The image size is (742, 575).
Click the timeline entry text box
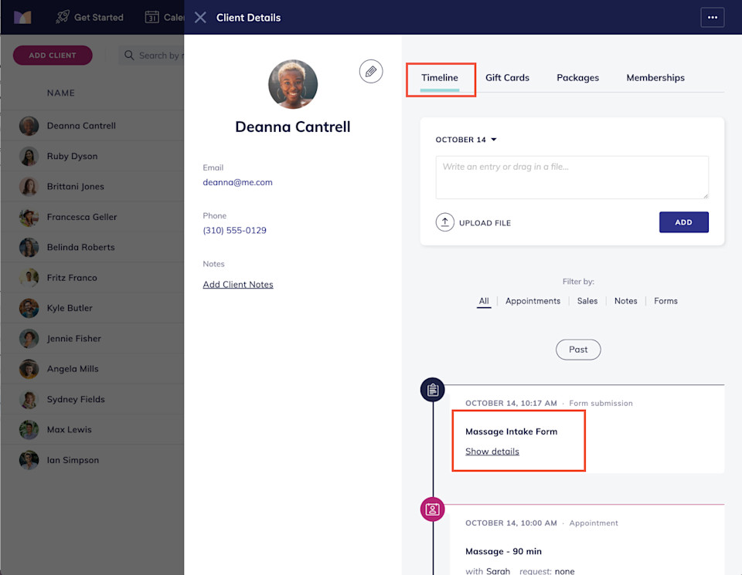click(572, 178)
